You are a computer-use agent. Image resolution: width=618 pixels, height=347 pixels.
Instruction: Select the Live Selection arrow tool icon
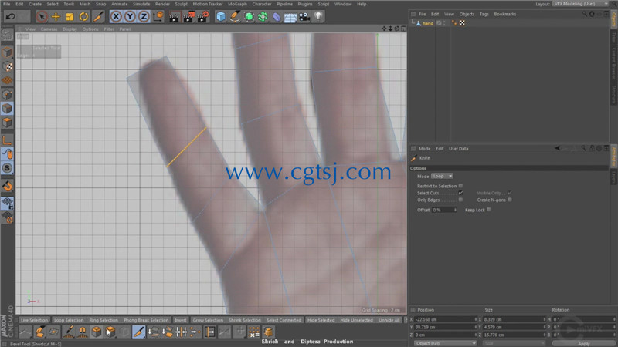(42, 16)
